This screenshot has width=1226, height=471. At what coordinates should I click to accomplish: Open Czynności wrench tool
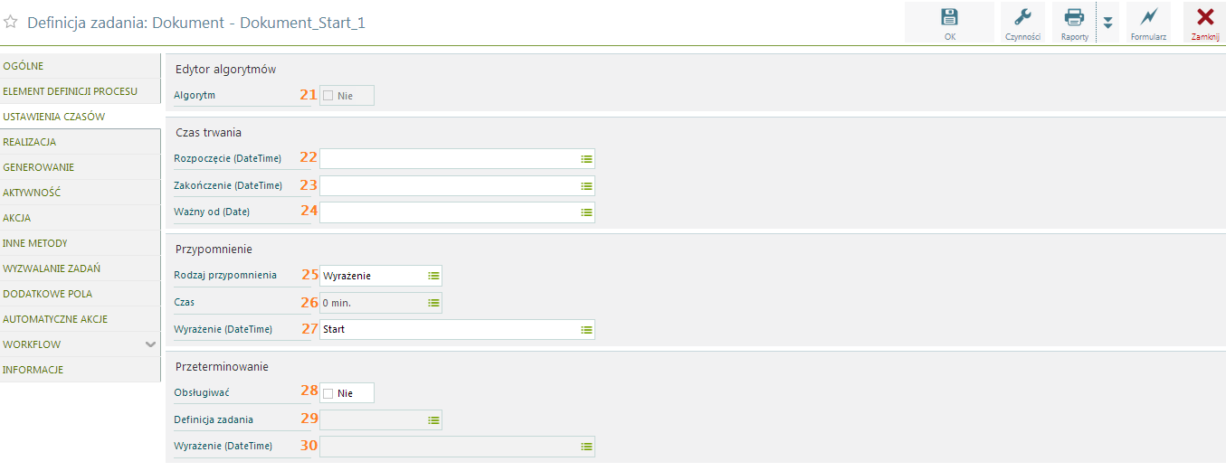1022,17
